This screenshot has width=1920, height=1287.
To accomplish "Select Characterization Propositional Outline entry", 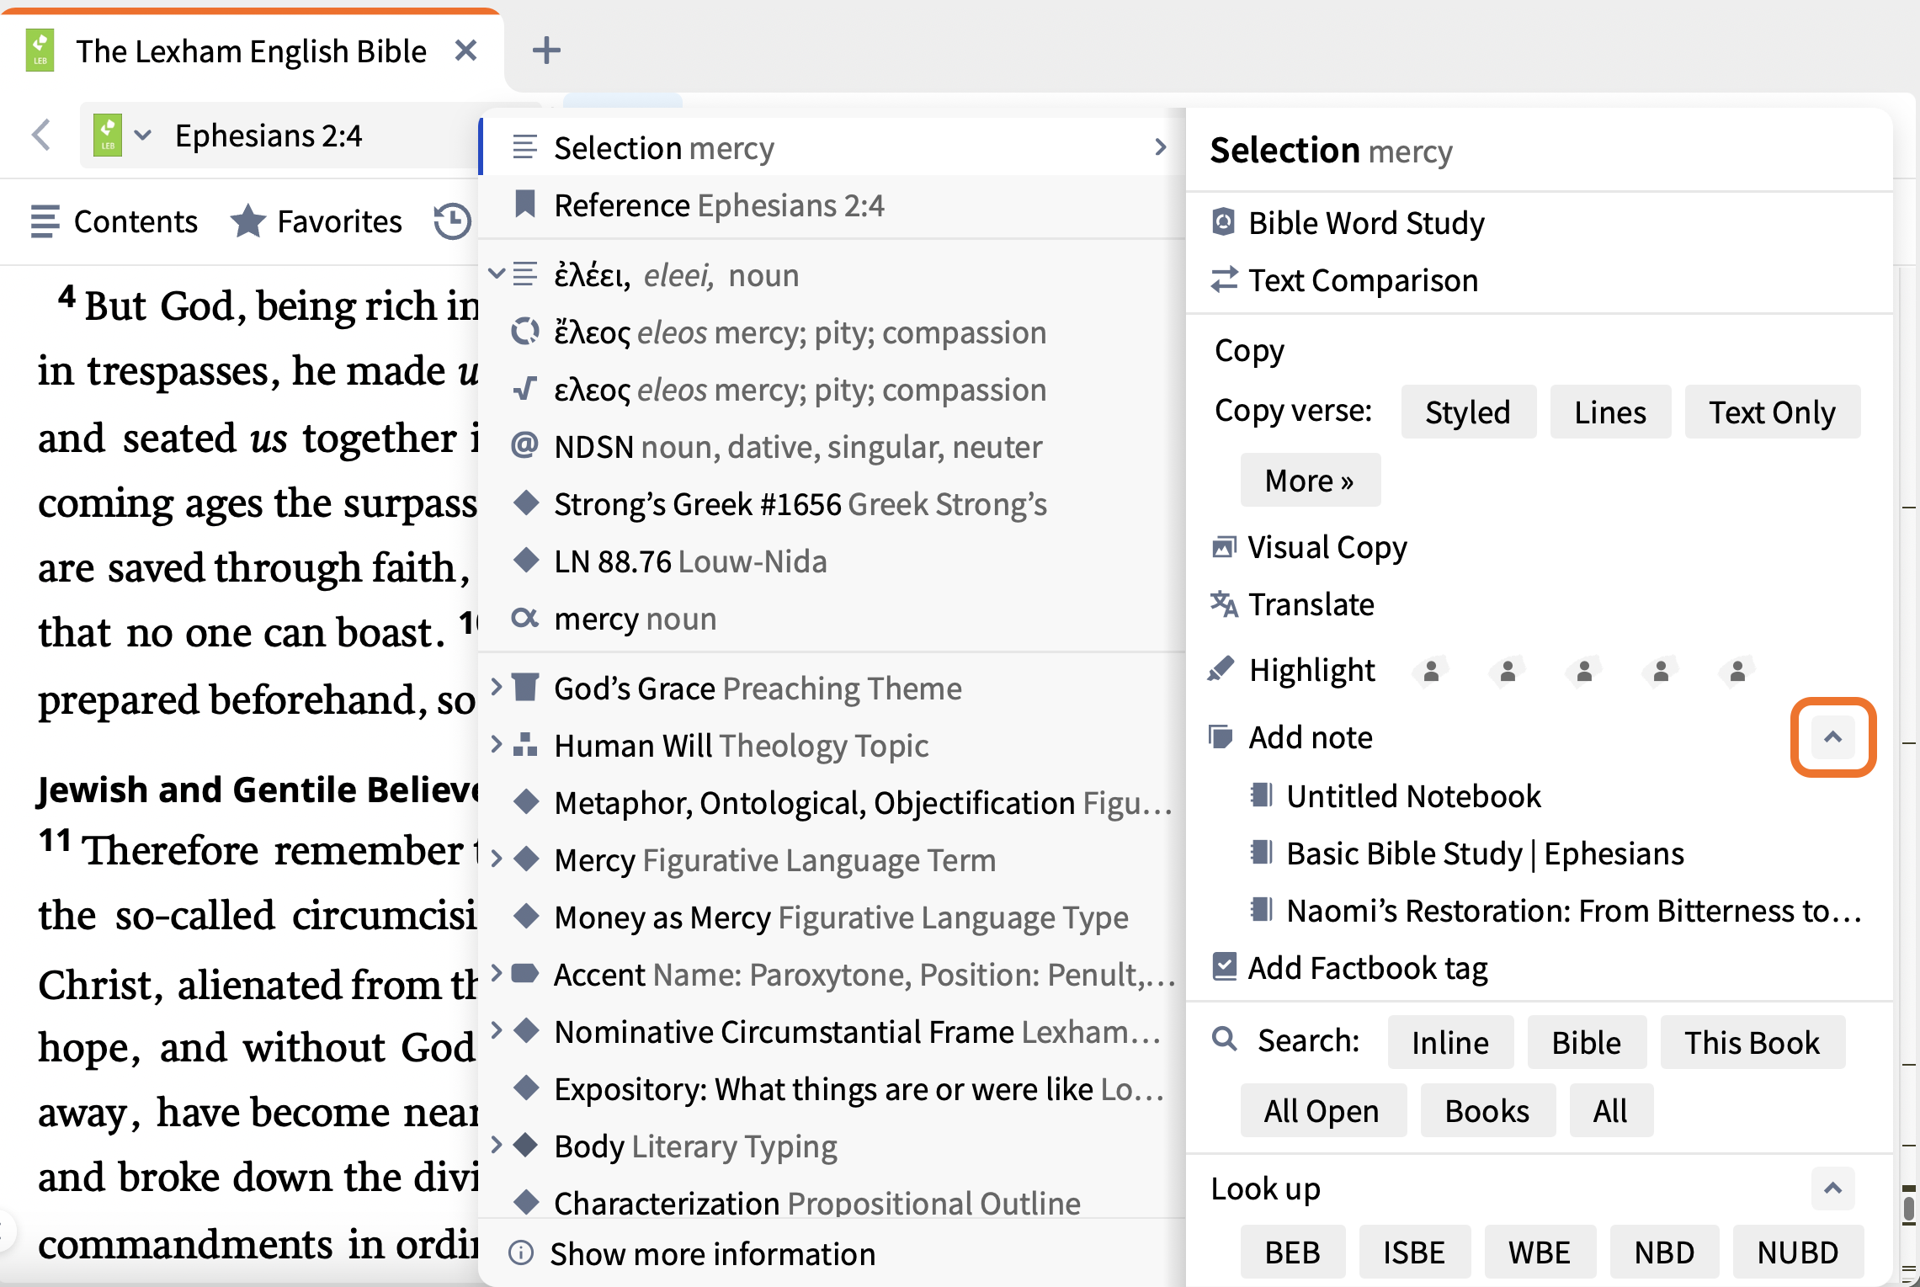I will pyautogui.click(x=832, y=1202).
